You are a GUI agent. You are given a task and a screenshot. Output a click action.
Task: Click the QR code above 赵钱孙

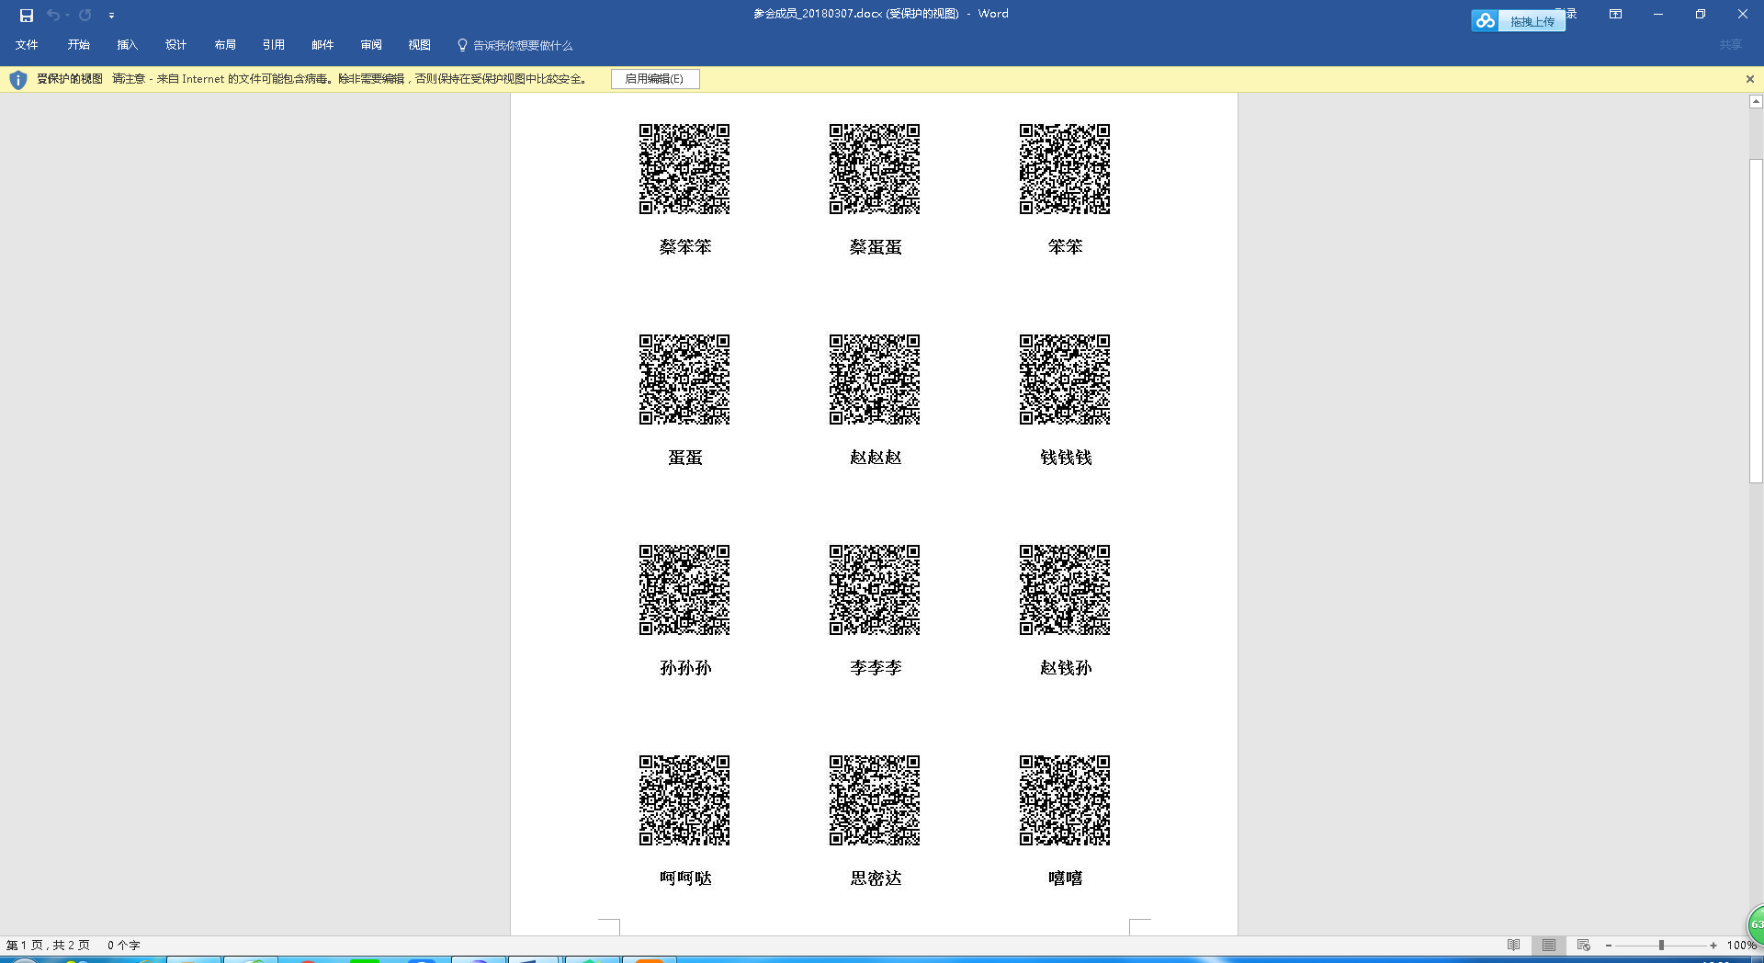1065,590
